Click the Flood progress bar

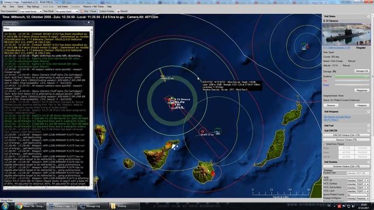click(x=352, y=85)
